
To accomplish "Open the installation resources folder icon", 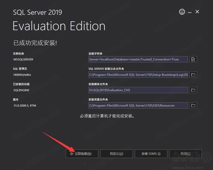I will point(193,106).
